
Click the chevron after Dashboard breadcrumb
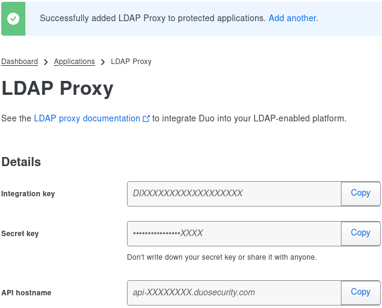(46, 62)
